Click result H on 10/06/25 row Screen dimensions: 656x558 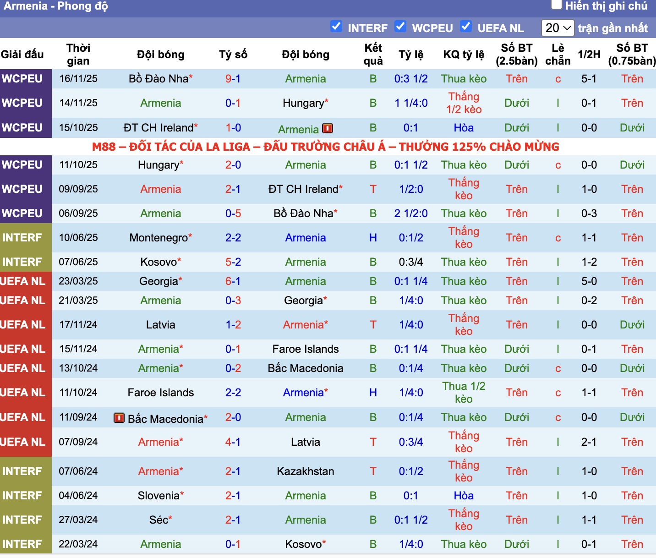[373, 238]
